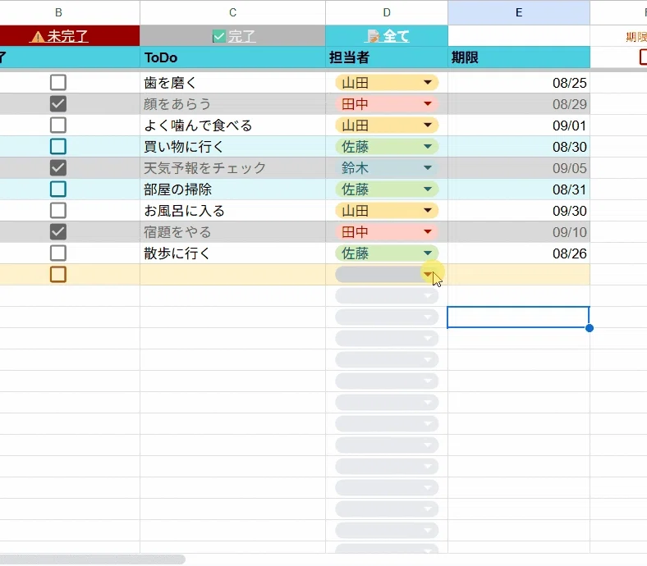The image size is (647, 566).
Task: Uncheck the box for 顔をあらう
Action: coord(57,104)
